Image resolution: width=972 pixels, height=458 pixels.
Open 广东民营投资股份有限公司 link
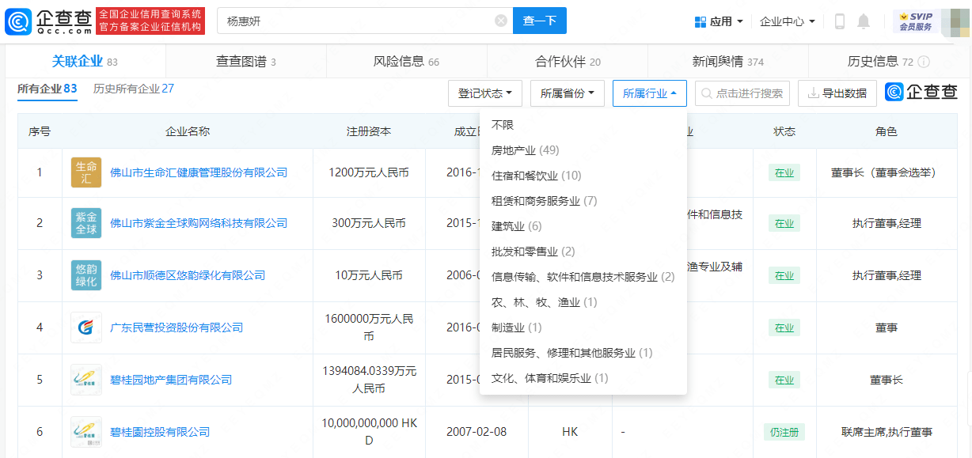[x=177, y=327]
